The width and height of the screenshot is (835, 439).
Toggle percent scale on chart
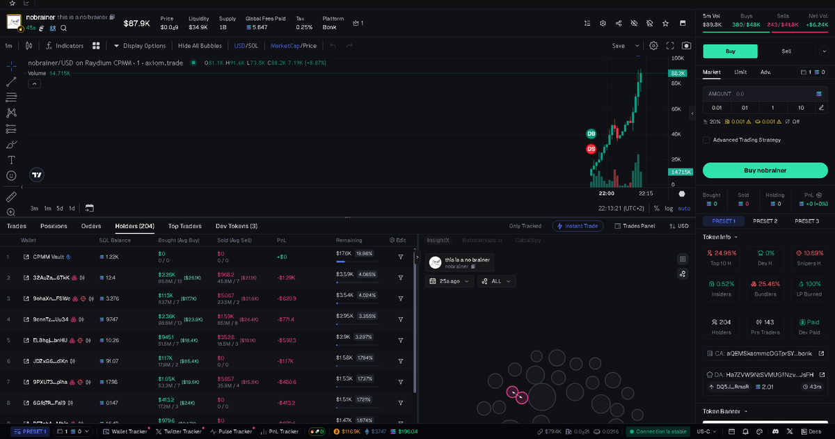tap(656, 208)
